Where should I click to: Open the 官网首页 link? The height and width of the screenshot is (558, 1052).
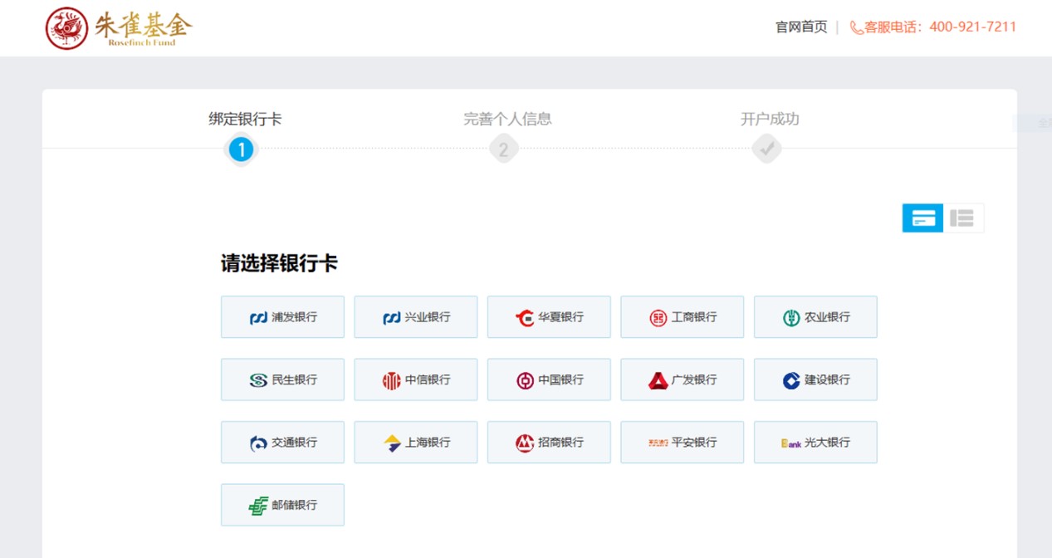pos(801,27)
